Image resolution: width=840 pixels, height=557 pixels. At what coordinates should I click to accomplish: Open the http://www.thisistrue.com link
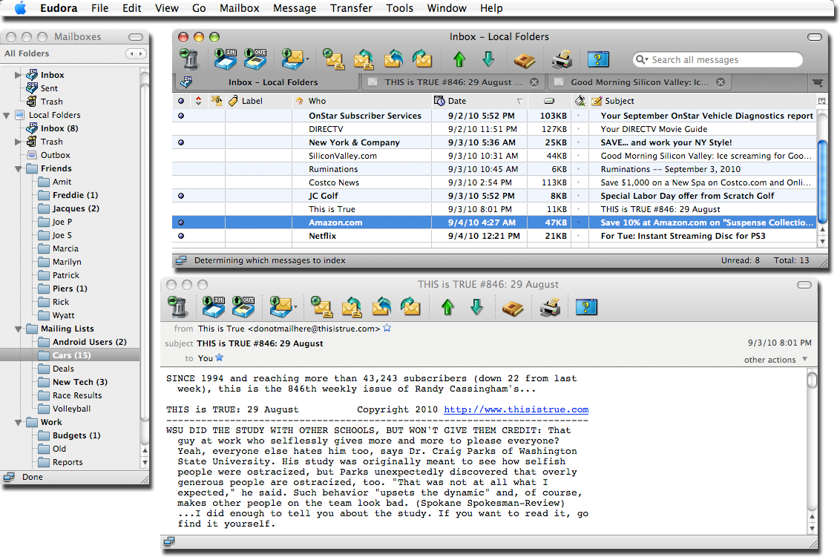pos(516,409)
